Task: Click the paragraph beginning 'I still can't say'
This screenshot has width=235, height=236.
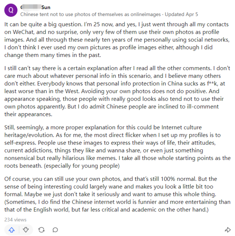Action: 117,91
